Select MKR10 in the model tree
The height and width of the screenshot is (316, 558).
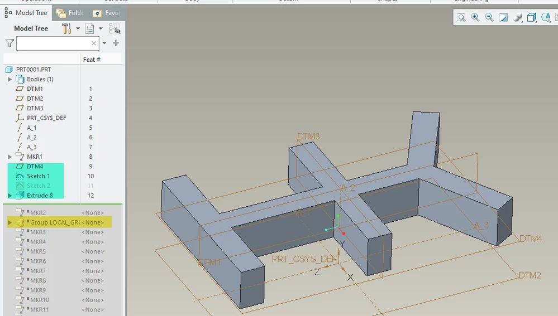(40, 300)
